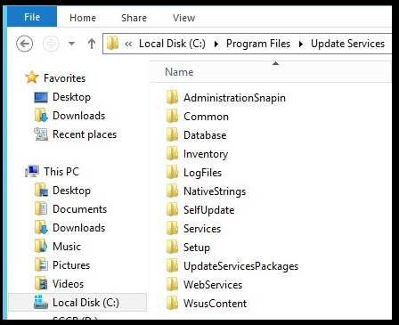
Task: Select Local Disk (C:) in navigation pane
Action: (x=85, y=303)
